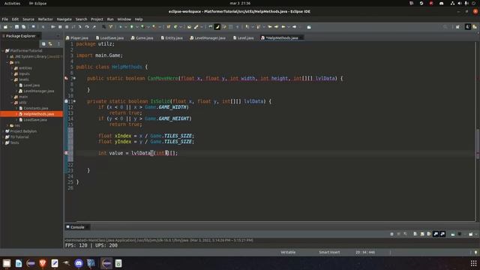Open the Brave browser from the dock
This screenshot has width=480, height=270.
(x=43, y=263)
